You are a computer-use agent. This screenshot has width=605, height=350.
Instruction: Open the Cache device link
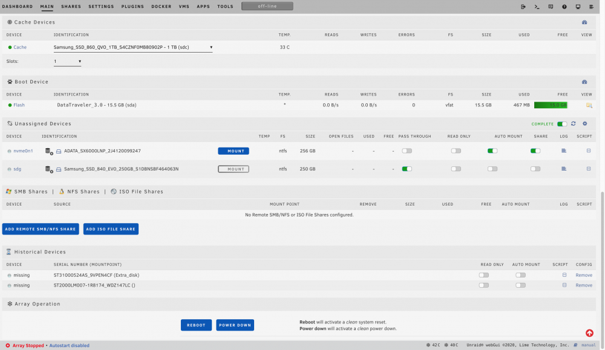(20, 47)
